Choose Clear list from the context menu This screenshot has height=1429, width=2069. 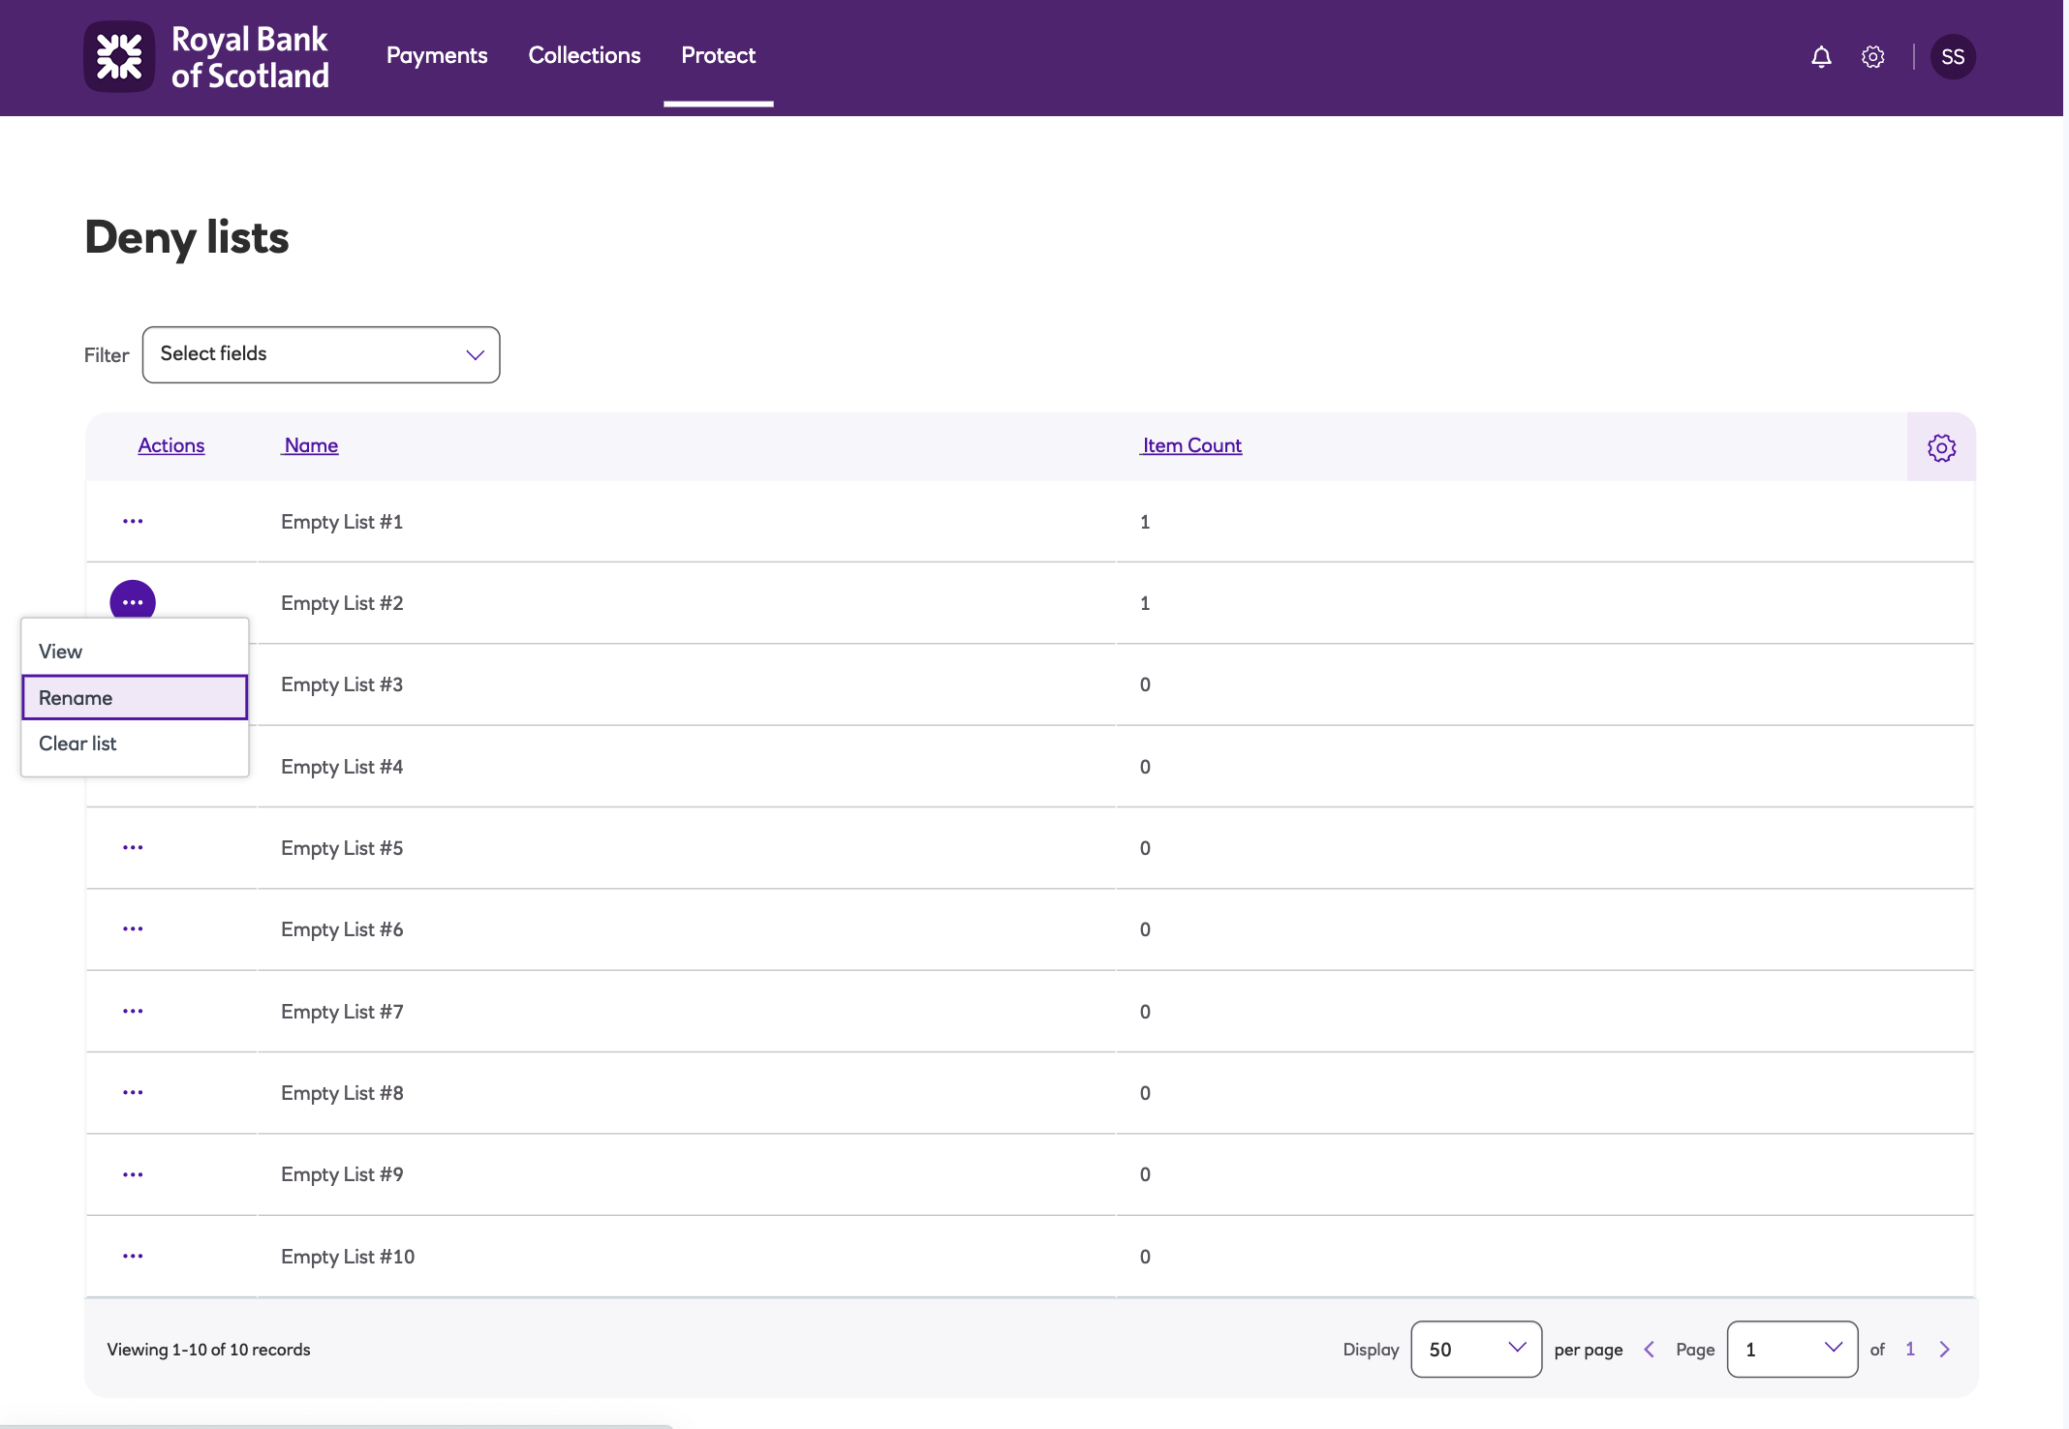(x=135, y=744)
